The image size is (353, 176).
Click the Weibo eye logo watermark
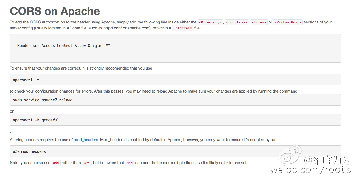coord(290,155)
